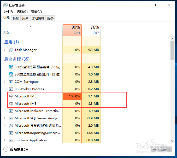Click the 简略信息(D) link

click(x=19, y=149)
